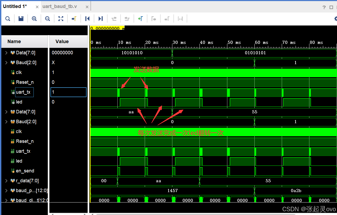Save the waveform configuration
This screenshot has width=337, height=215.
click(x=21, y=19)
